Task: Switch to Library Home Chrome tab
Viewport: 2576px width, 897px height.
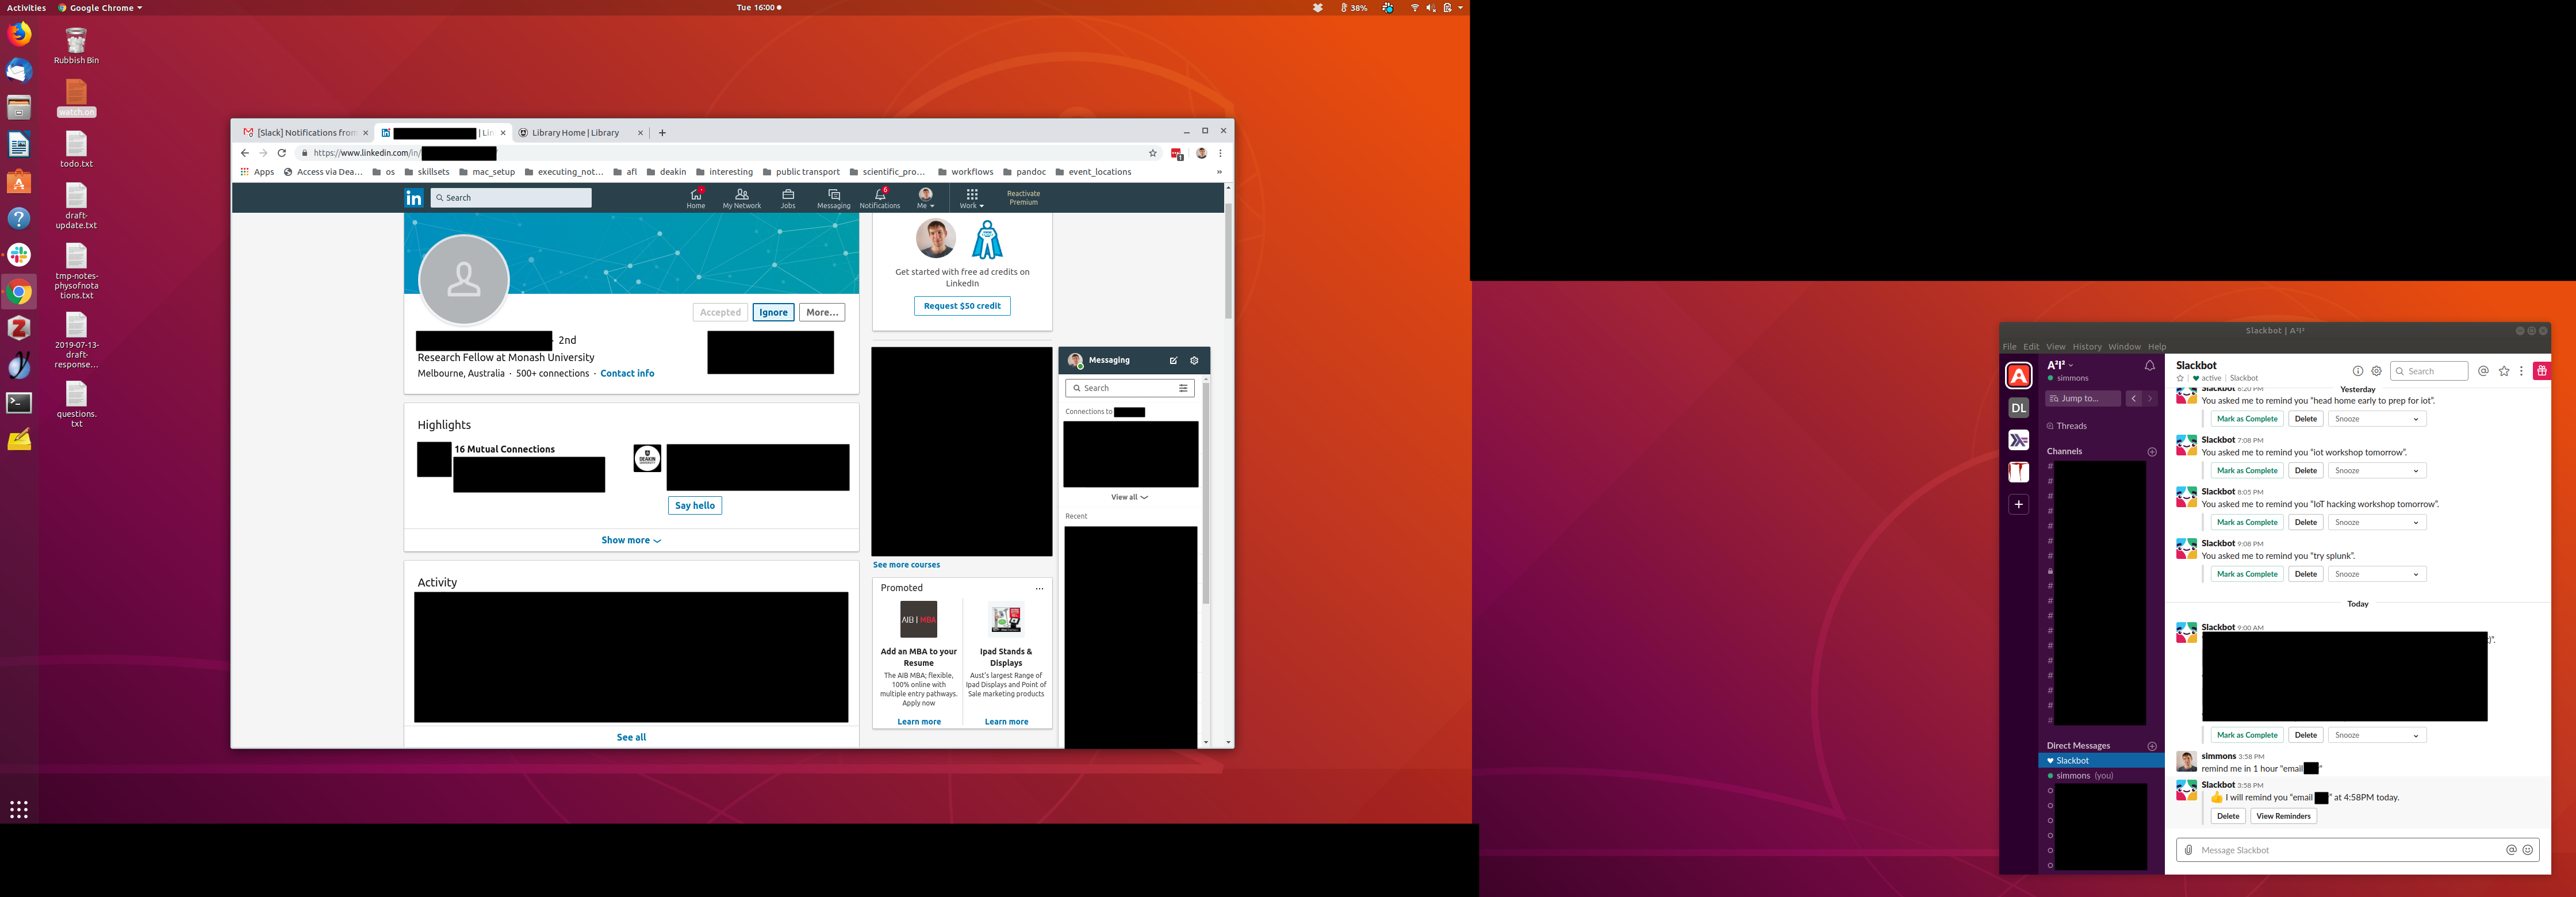Action: pos(576,133)
